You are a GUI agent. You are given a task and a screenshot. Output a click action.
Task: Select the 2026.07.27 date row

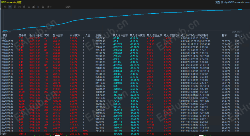click(7, 41)
